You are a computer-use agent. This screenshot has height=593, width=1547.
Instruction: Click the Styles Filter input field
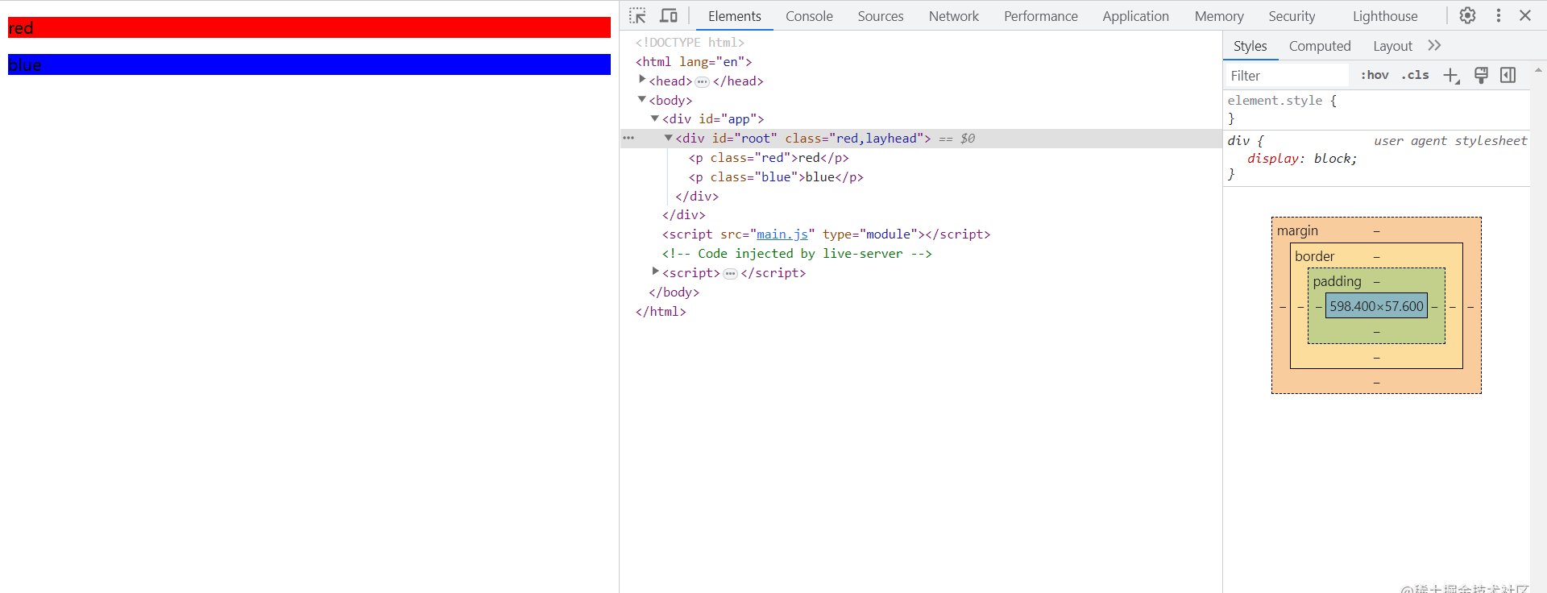(1287, 76)
